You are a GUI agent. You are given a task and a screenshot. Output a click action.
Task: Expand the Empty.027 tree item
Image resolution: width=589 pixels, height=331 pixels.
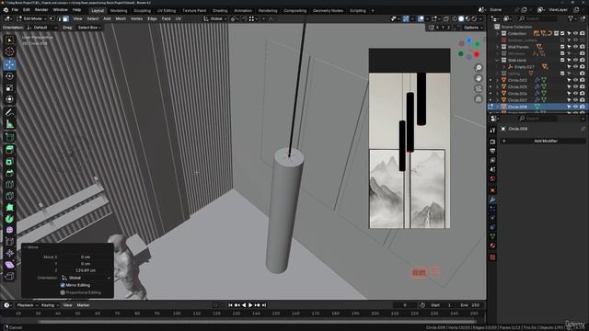tap(504, 67)
